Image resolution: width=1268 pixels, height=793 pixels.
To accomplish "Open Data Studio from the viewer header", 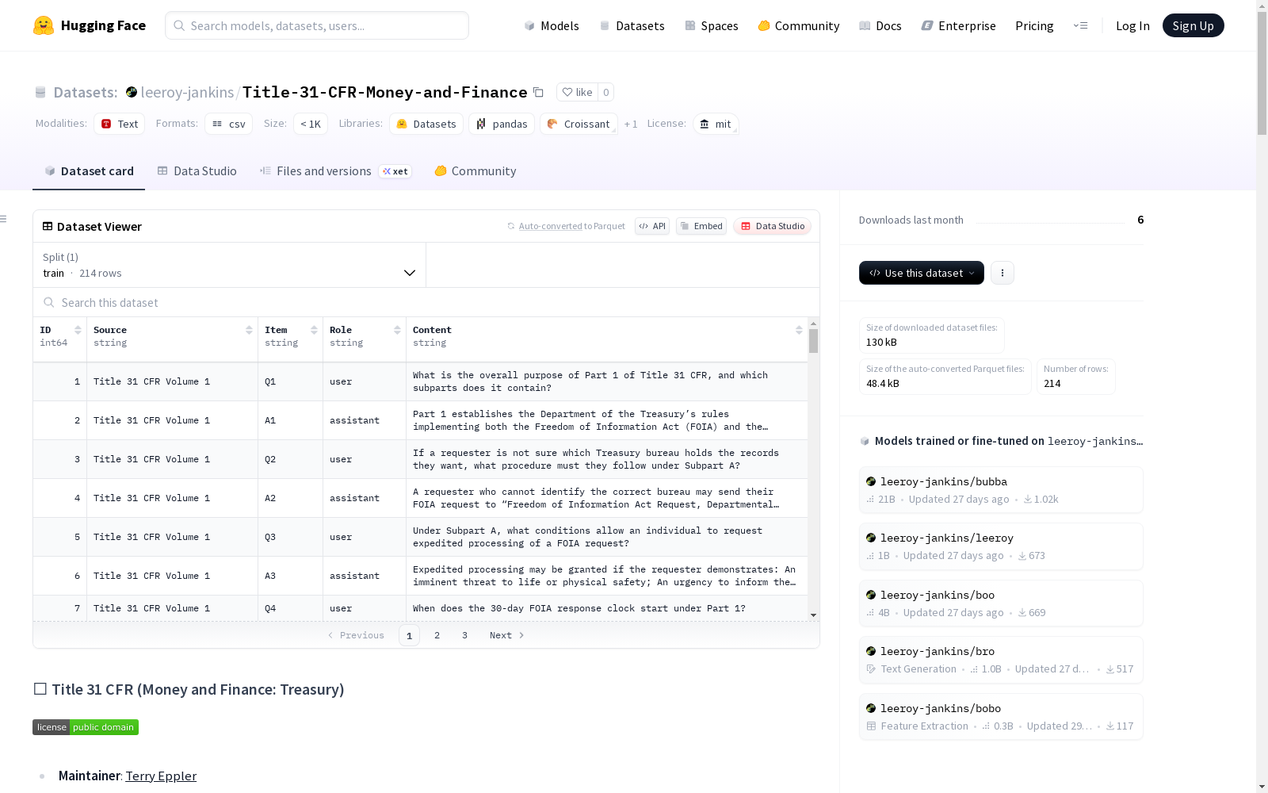I will [773, 226].
